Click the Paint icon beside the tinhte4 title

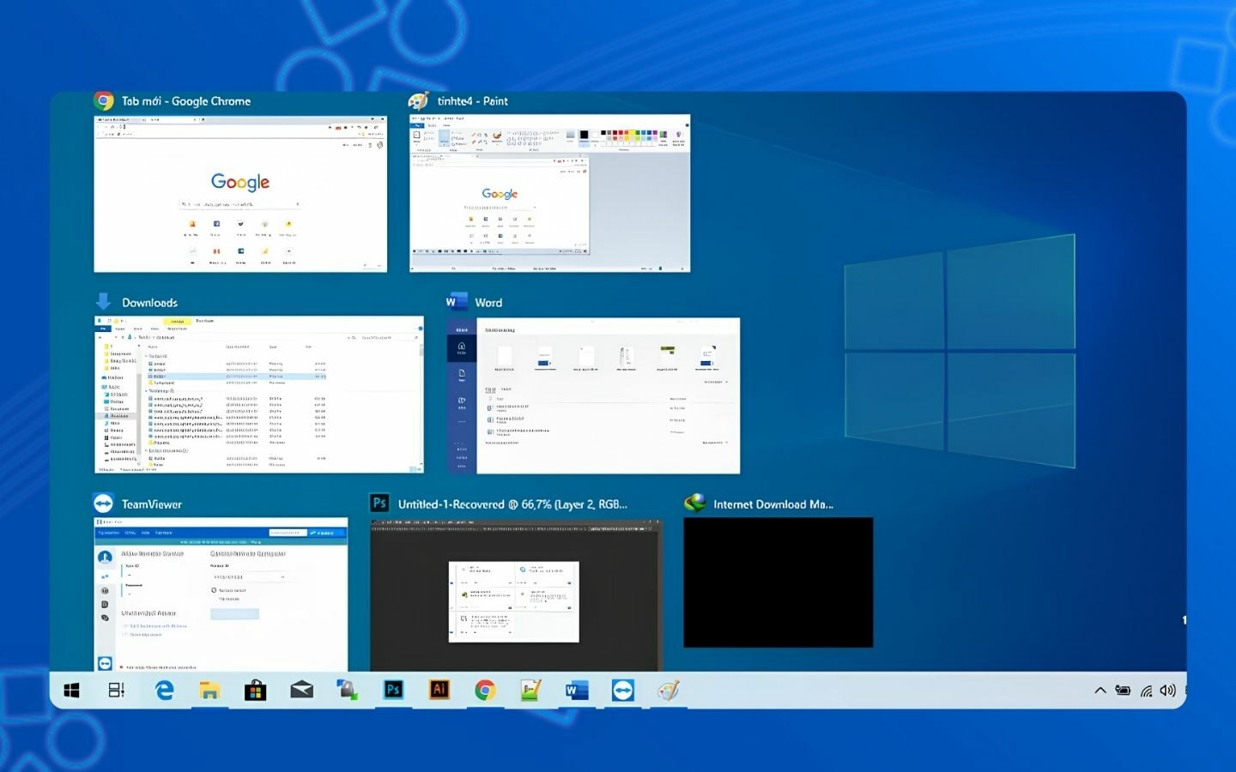[x=419, y=101]
